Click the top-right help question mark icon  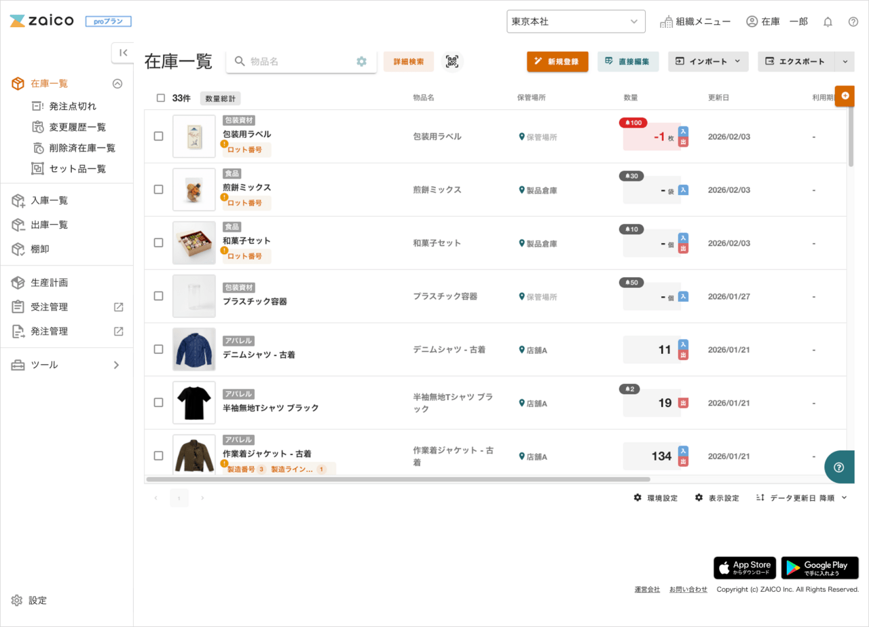(x=853, y=22)
